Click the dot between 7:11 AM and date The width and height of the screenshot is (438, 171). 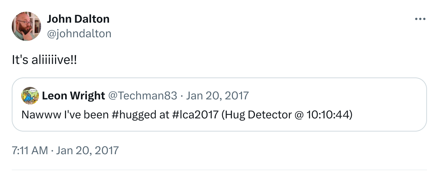pos(52,150)
